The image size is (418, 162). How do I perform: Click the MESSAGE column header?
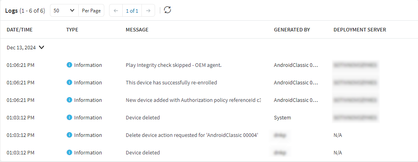click(137, 30)
